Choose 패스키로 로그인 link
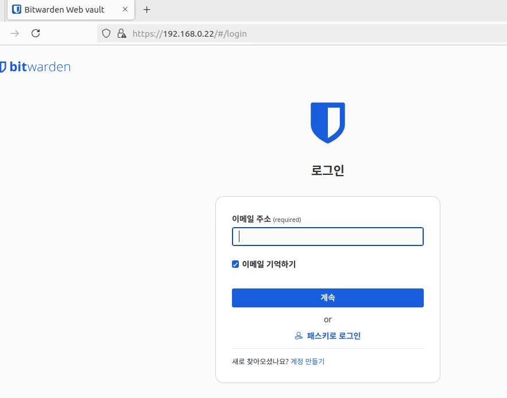Image resolution: width=507 pixels, height=398 pixels. (334, 336)
